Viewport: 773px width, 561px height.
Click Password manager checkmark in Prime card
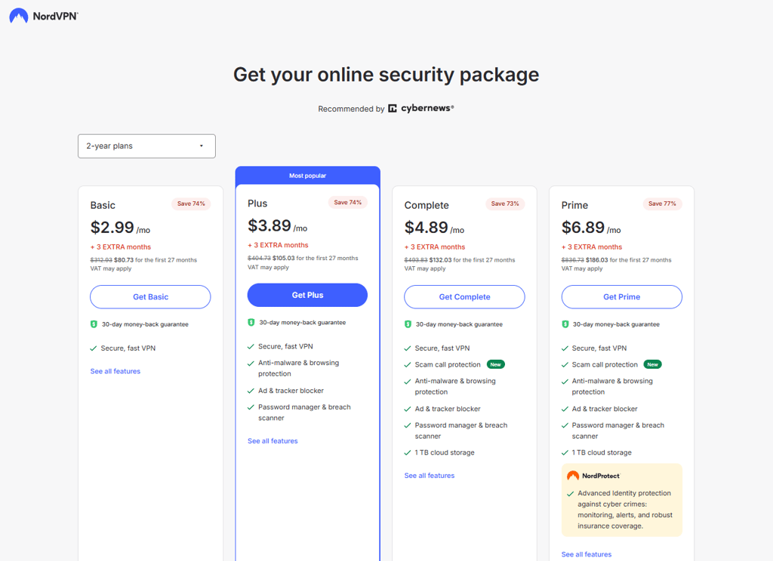pos(565,425)
